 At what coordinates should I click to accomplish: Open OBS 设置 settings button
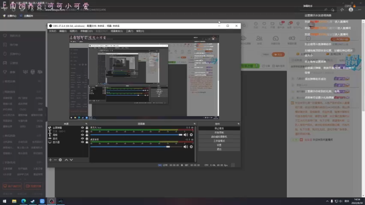click(x=219, y=145)
